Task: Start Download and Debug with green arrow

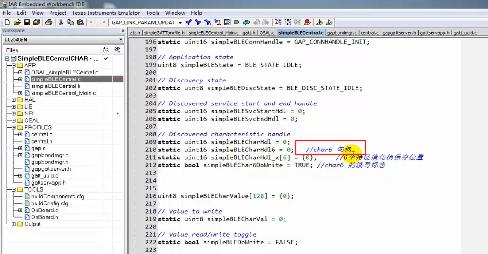Action: click(x=319, y=22)
